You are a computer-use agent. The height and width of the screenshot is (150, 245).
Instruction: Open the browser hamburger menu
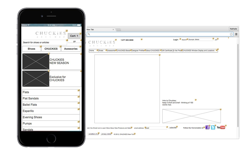click(236, 34)
